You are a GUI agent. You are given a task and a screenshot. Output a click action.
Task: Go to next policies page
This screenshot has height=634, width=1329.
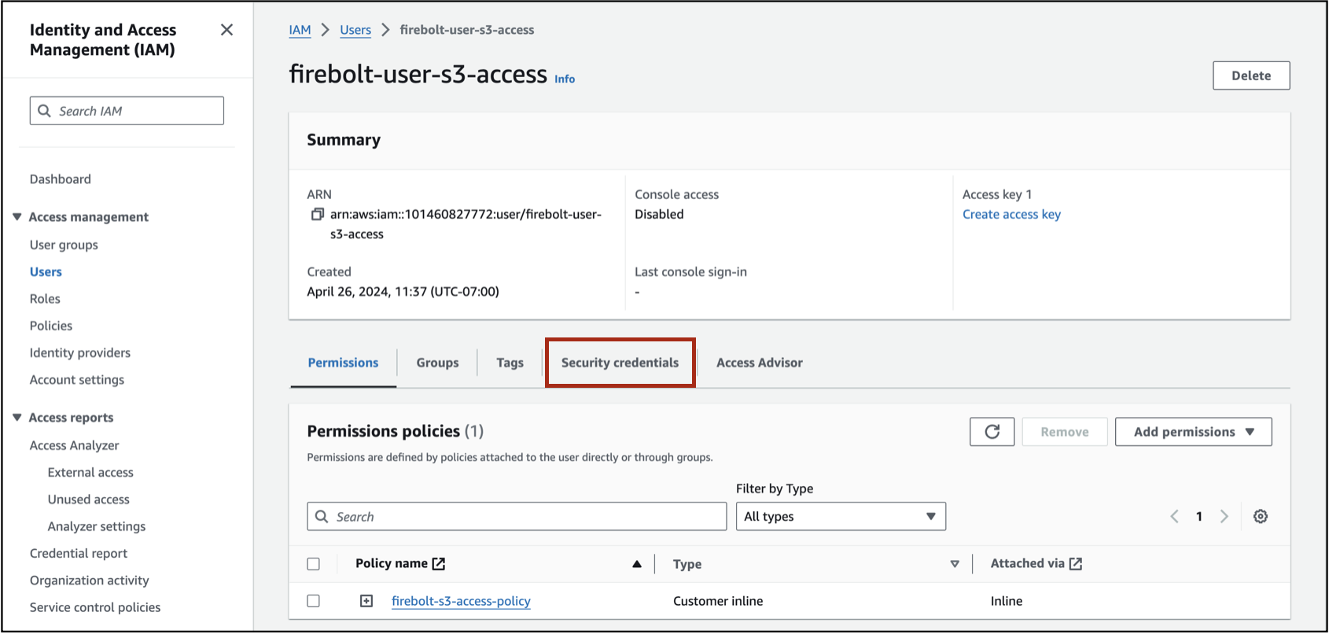1224,517
